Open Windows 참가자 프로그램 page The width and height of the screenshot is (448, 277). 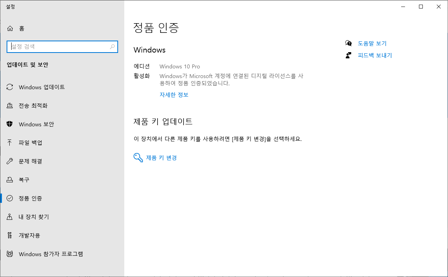tap(51, 254)
